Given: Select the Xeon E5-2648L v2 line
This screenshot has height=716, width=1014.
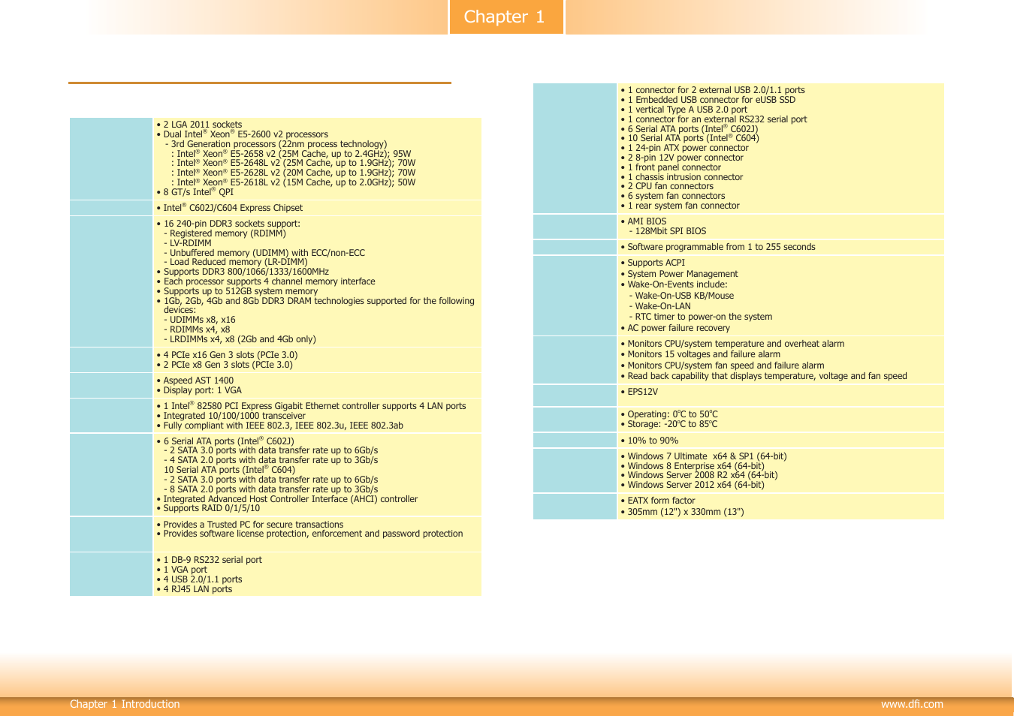Looking at the screenshot, I should [294, 163].
